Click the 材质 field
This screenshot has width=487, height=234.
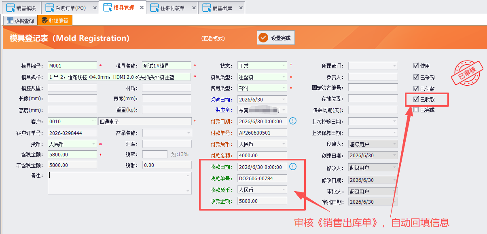pyautogui.click(x=167, y=88)
